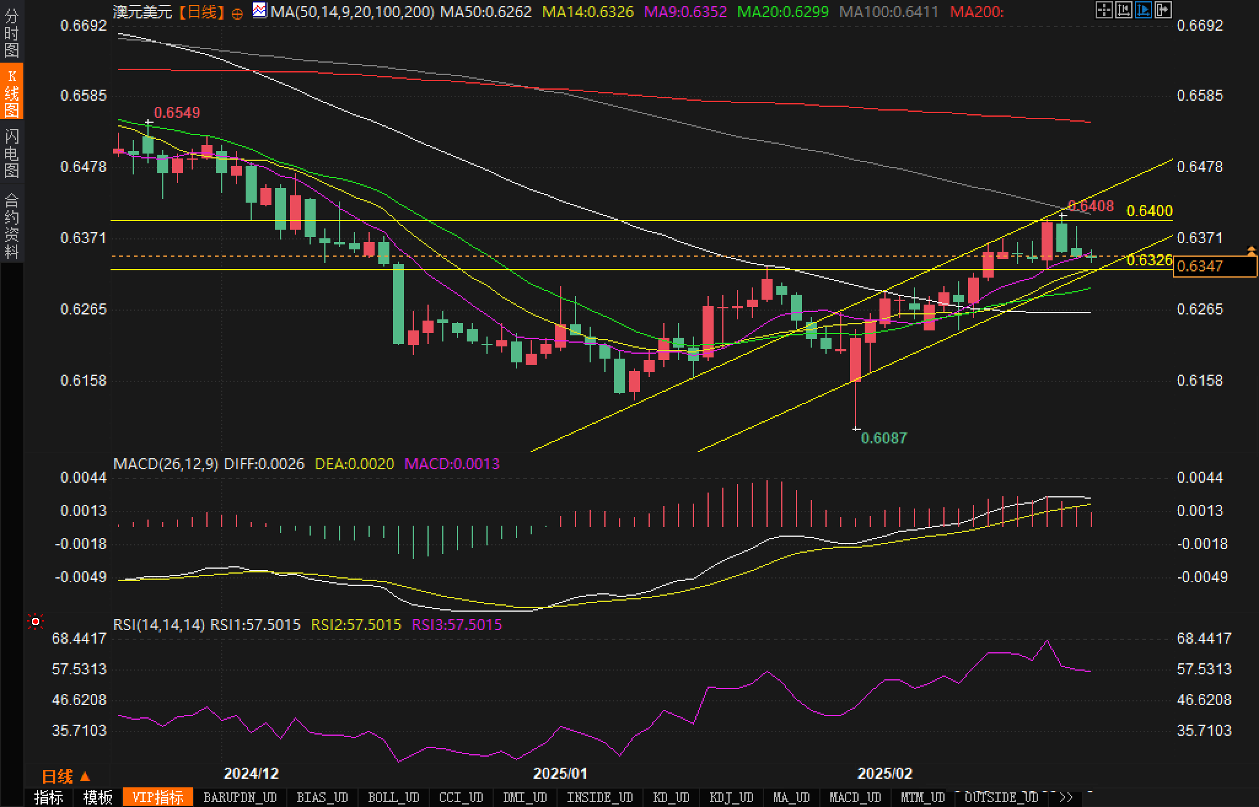Screen dimensions: 1259x807
Task: Click the MA20:0.6299 legend value
Action: click(782, 12)
